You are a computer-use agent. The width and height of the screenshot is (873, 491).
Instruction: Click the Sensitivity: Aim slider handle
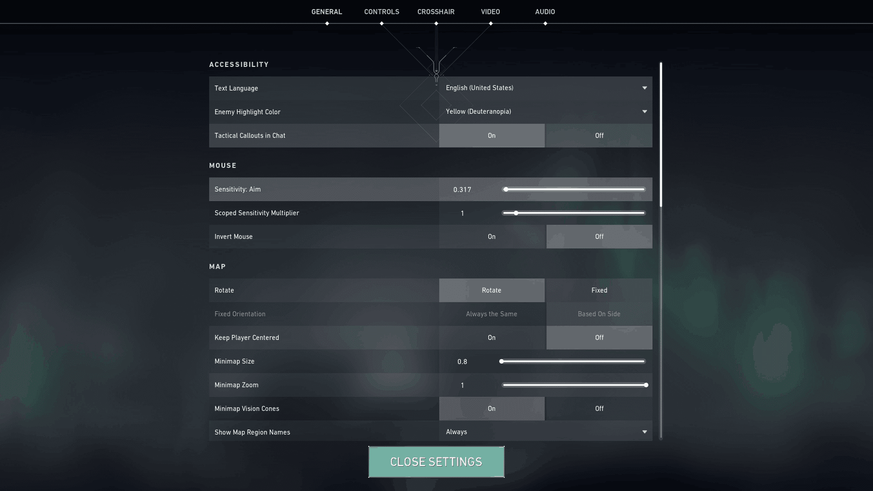[506, 189]
